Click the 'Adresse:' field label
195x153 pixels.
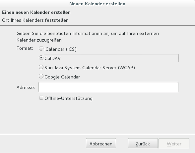click(x=26, y=87)
